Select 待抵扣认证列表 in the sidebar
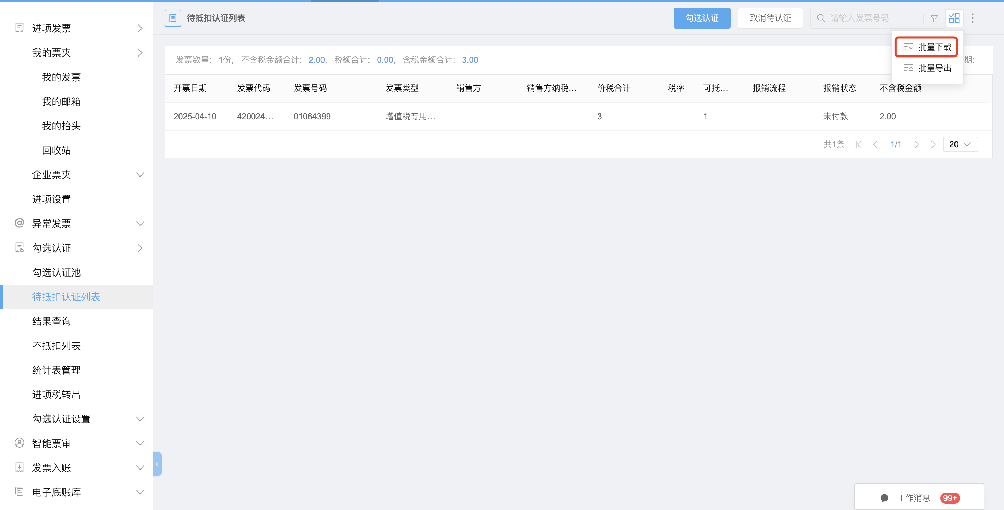The image size is (1004, 510). coord(76,297)
